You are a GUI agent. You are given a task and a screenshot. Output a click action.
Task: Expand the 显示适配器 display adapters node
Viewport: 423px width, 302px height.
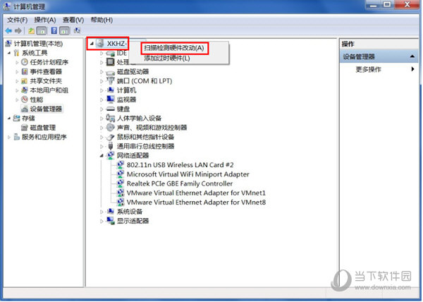102,221
